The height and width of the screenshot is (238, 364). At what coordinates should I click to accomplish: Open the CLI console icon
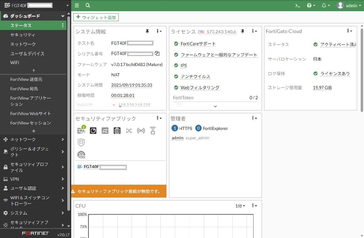pos(298,5)
